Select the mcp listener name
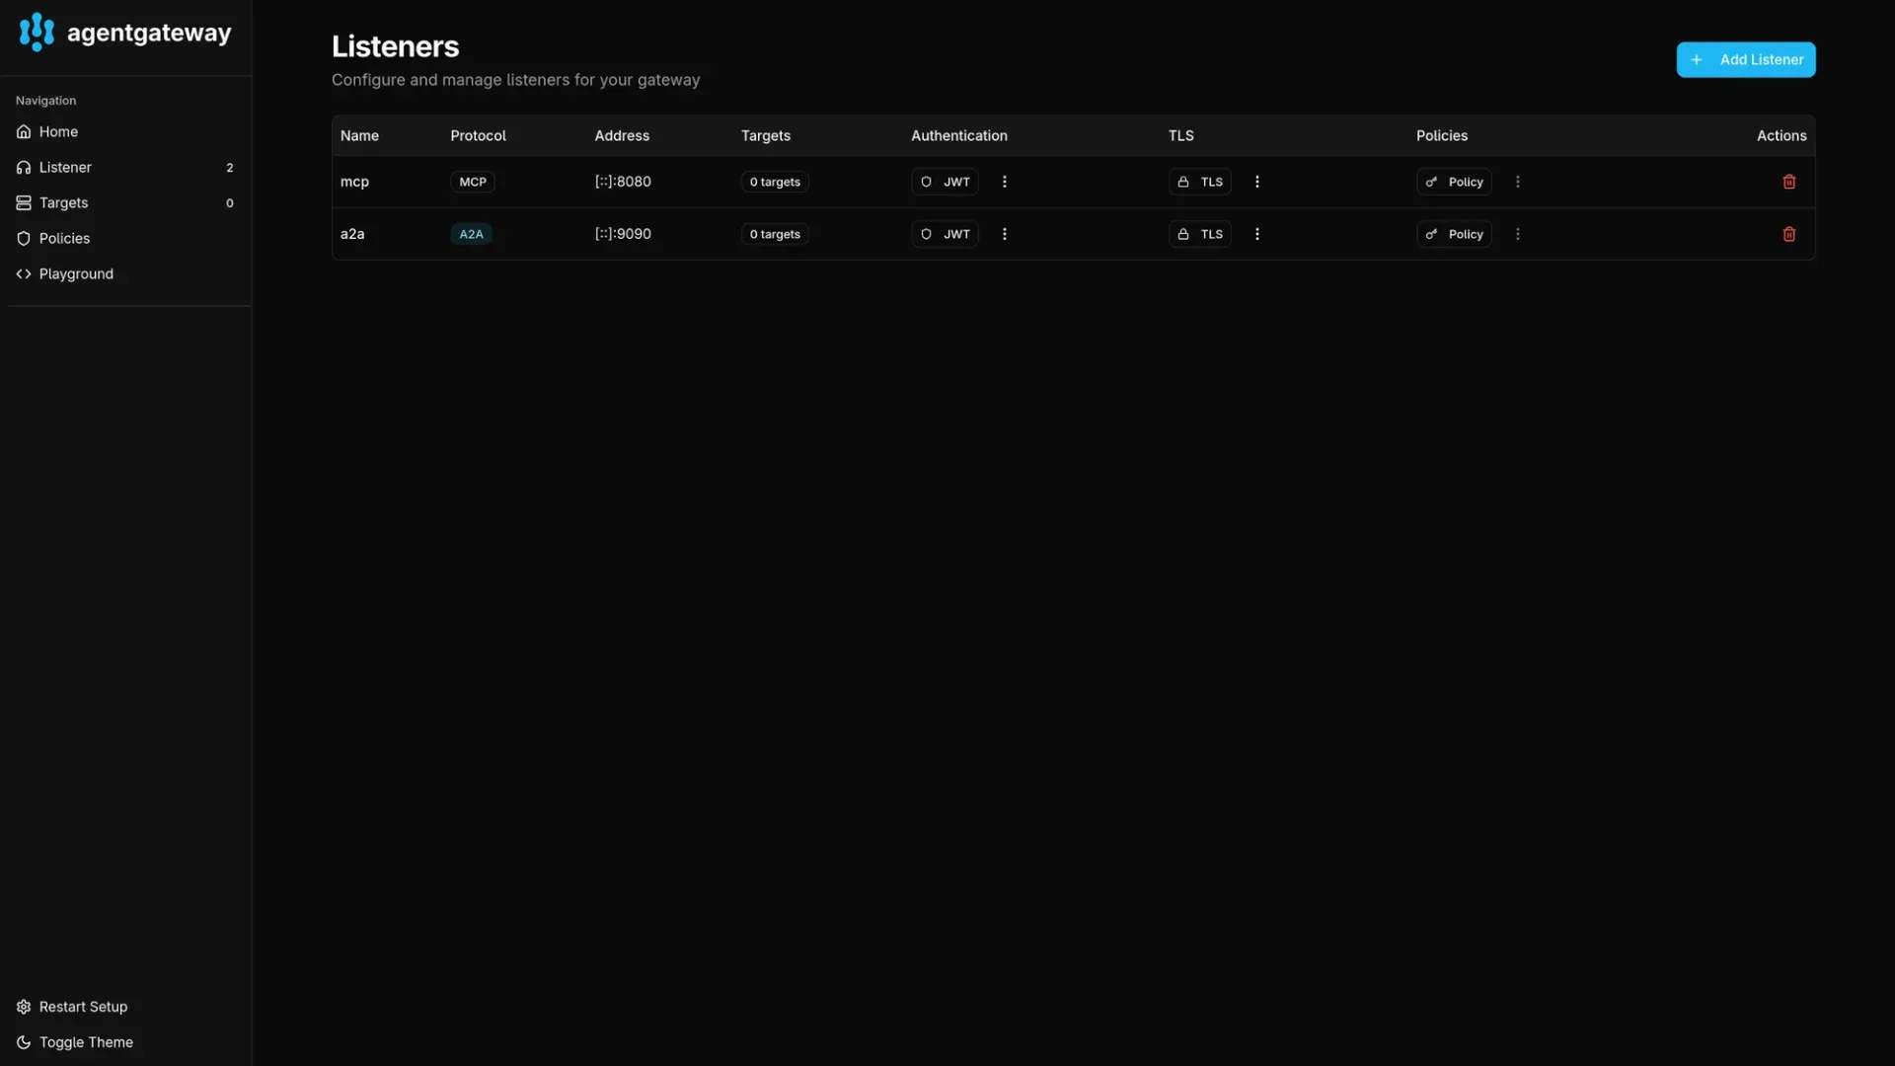This screenshot has width=1895, height=1066. [x=354, y=182]
